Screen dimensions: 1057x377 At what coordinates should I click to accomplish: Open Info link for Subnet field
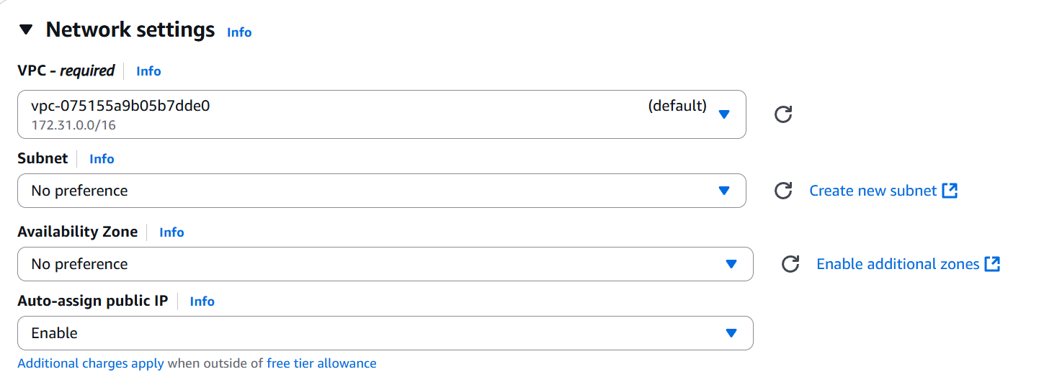[x=102, y=159]
